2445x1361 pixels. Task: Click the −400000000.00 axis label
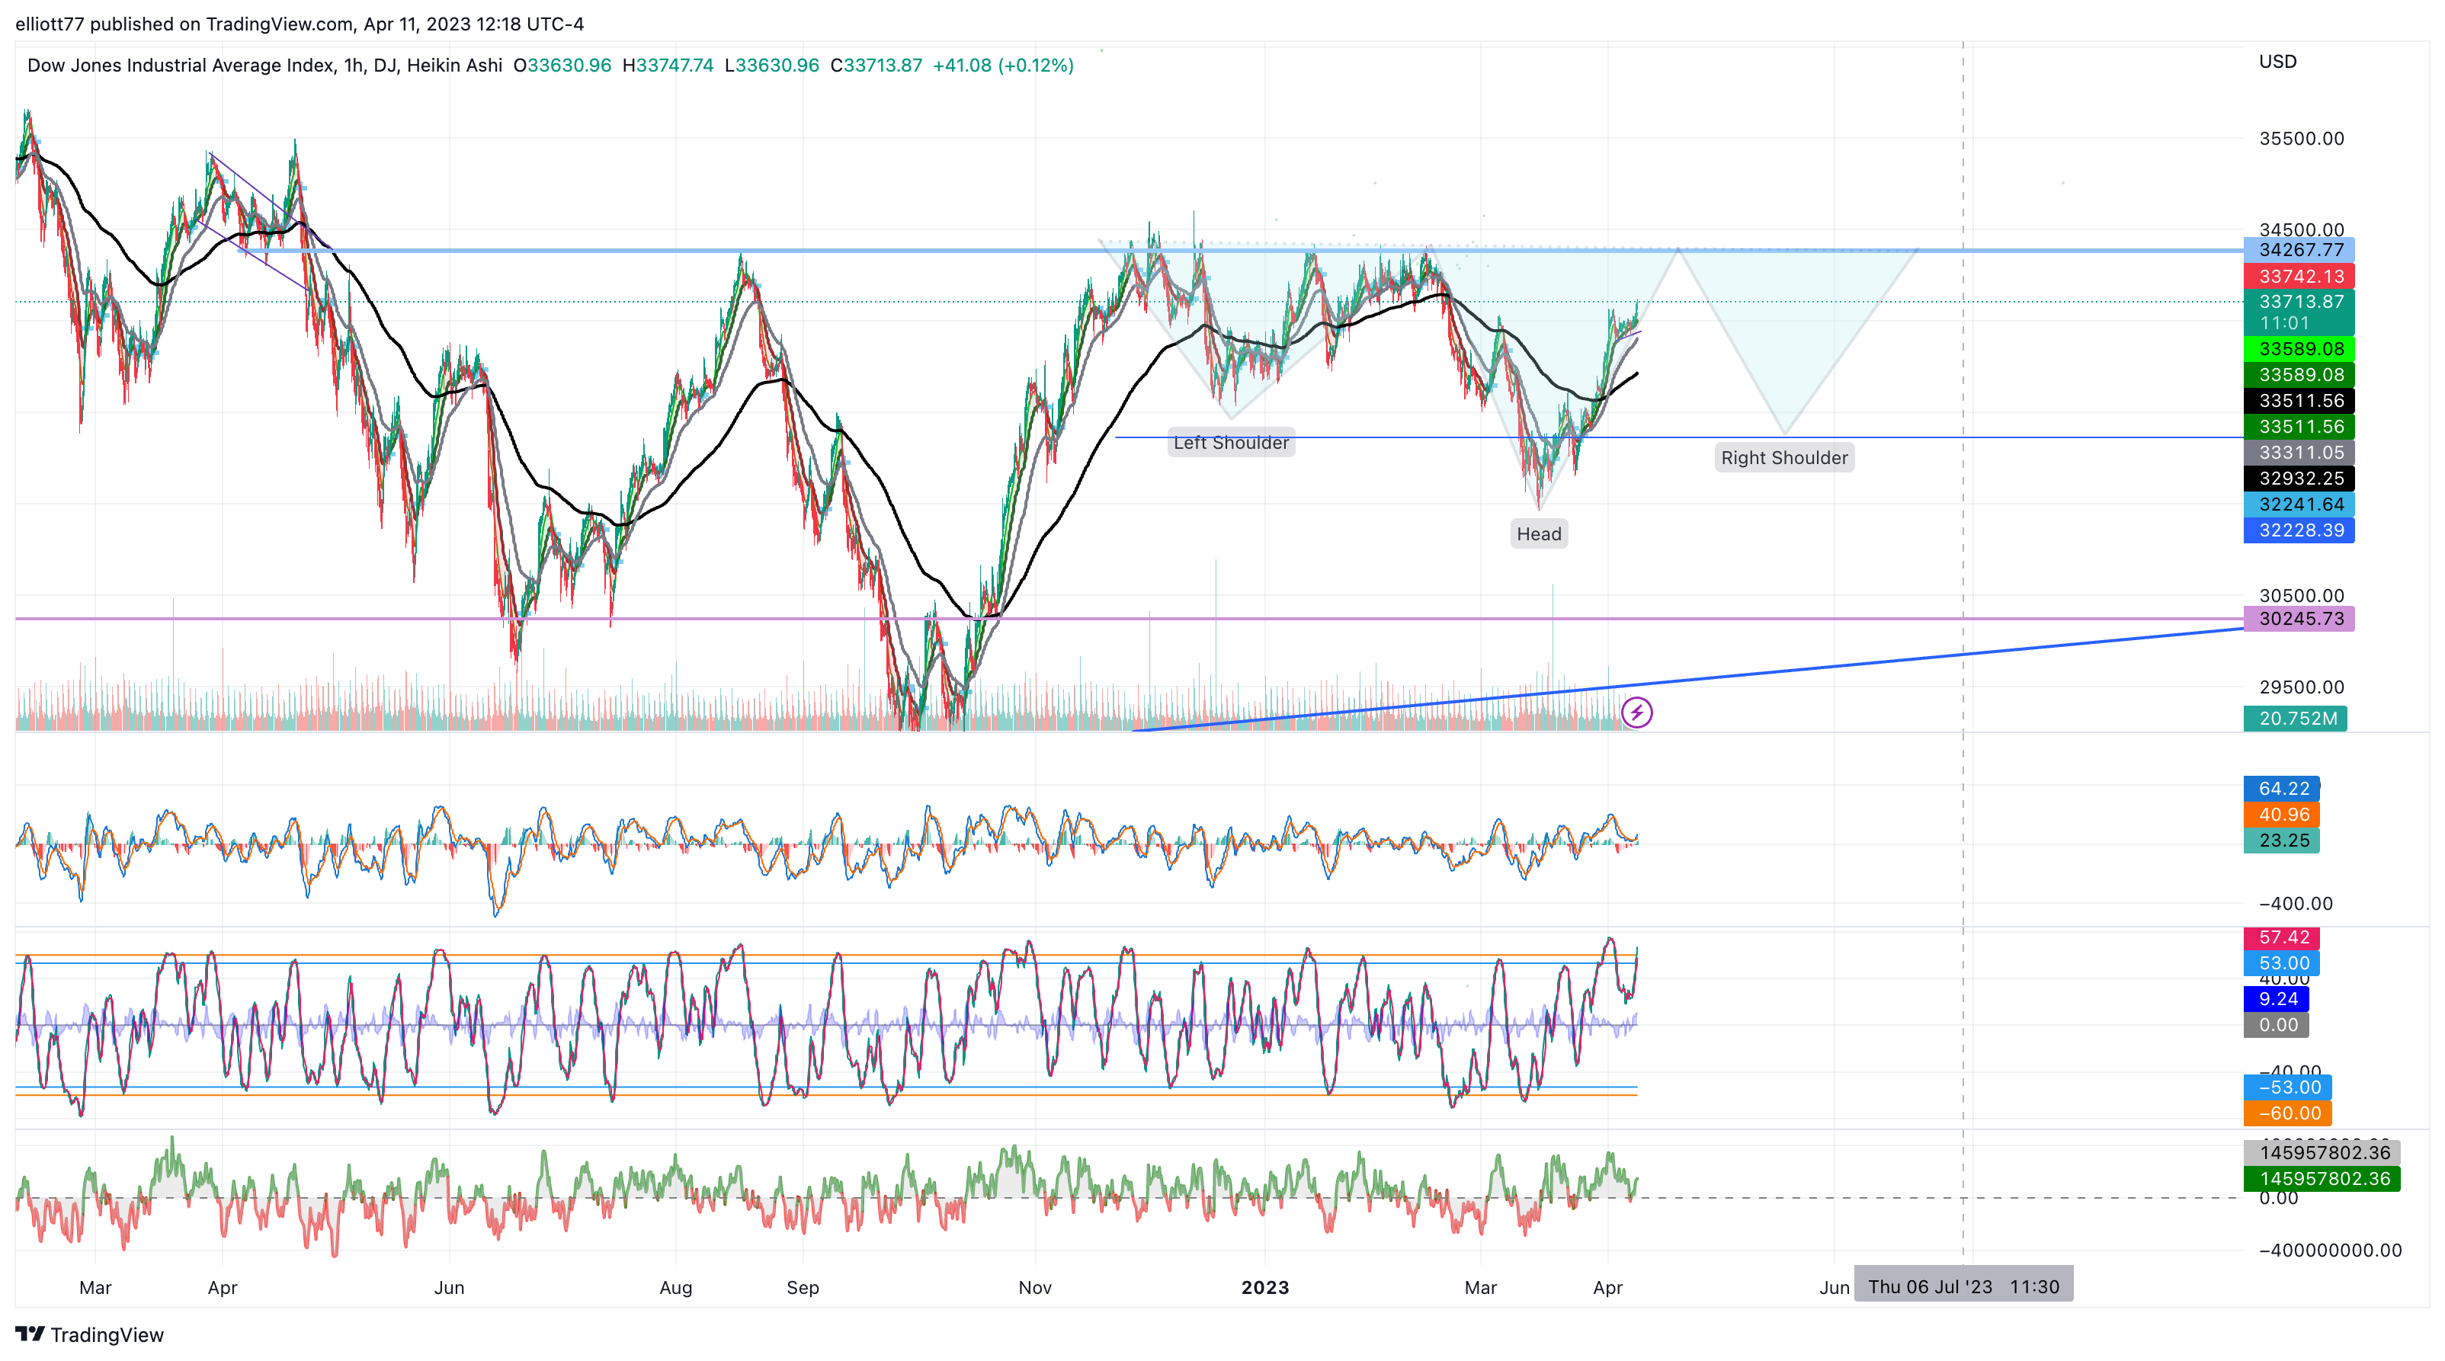tap(2330, 1251)
